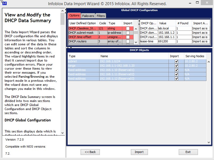Image resolution: width=214 pixels, height=160 pixels.
Task: Enable import for DHCP.Classless_St option
Action: pyautogui.click(x=128, y=28)
